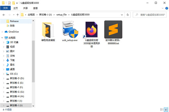Click the Release folder icon in sidebar

(8, 21)
